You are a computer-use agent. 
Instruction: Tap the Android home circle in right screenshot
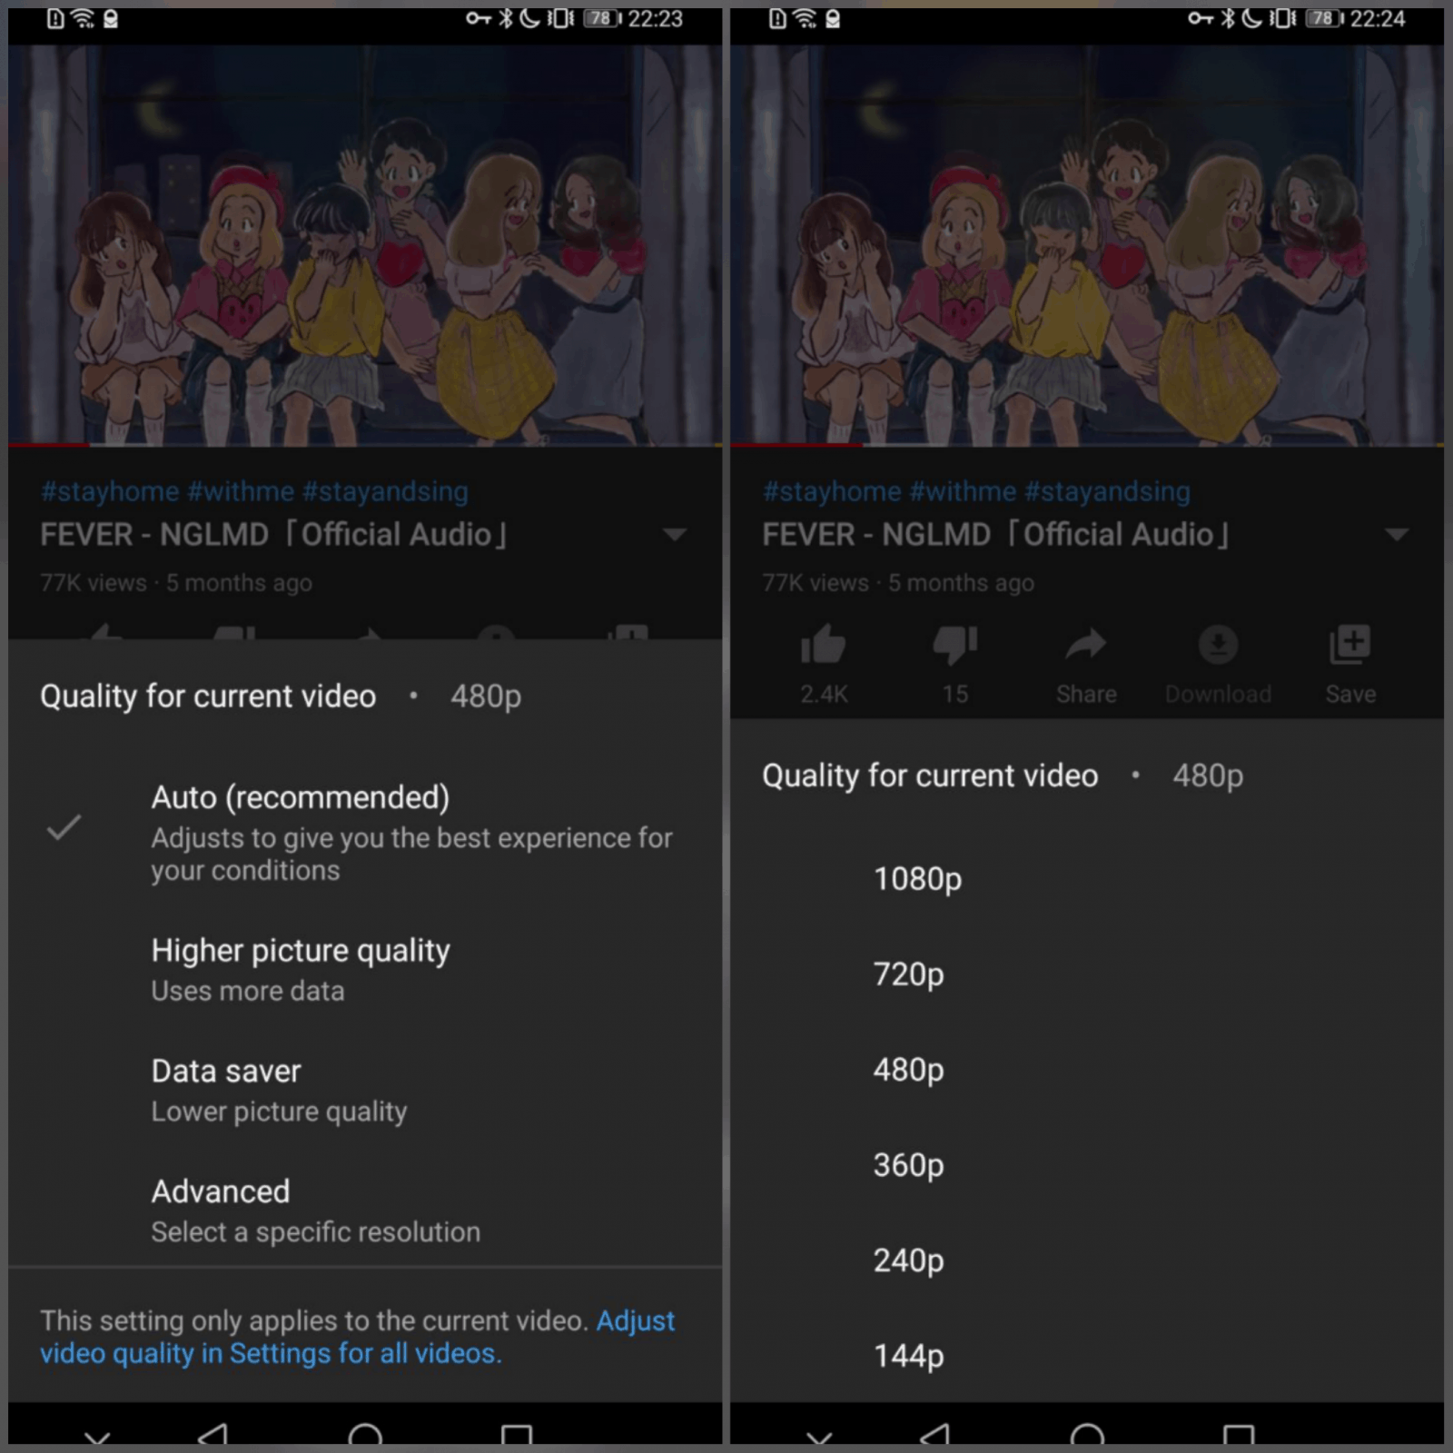1087,1432
